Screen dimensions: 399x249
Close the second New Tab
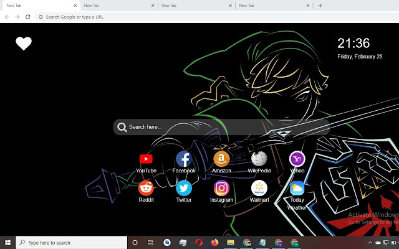coord(153,6)
